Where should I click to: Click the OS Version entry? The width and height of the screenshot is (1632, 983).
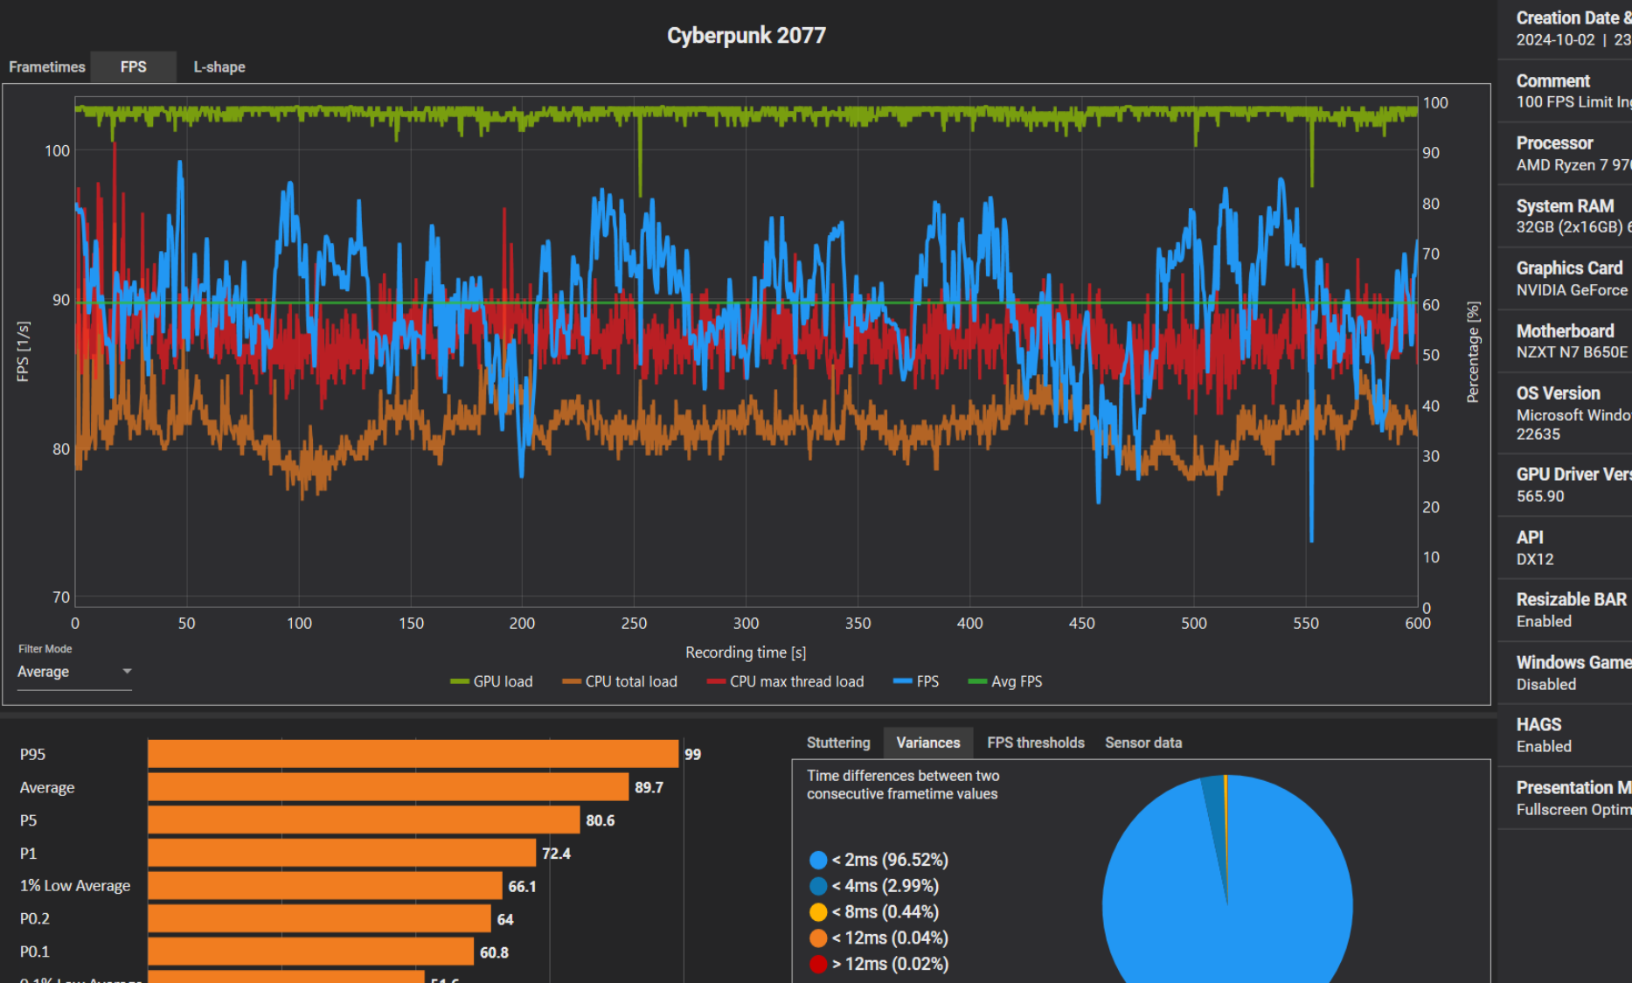click(1565, 414)
